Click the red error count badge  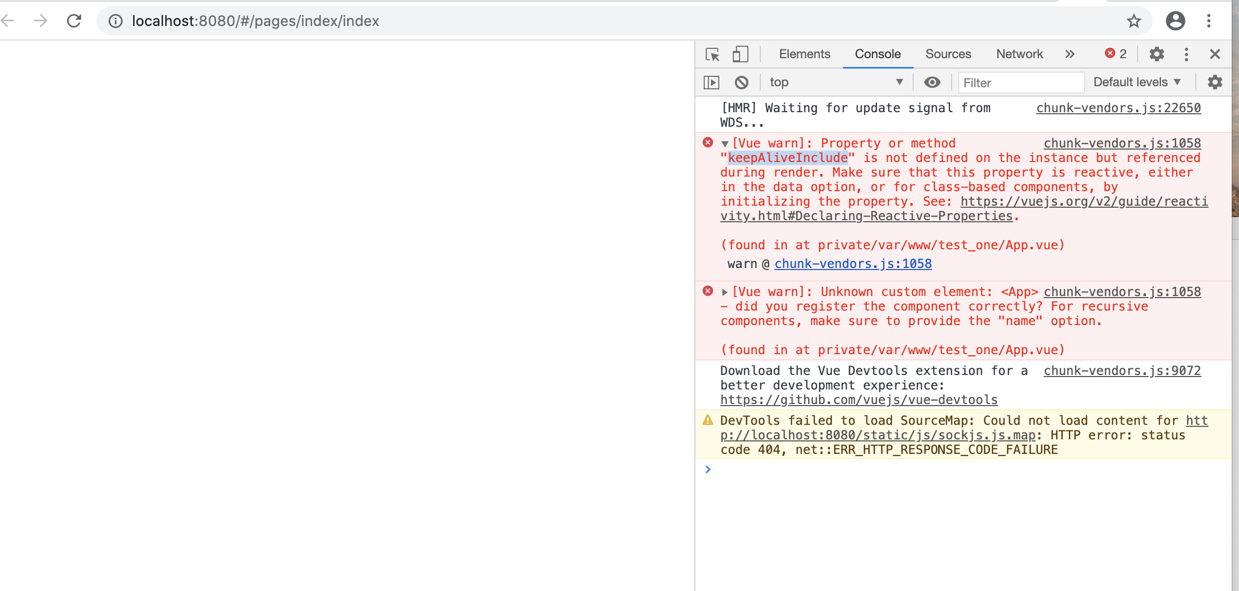click(x=1116, y=53)
